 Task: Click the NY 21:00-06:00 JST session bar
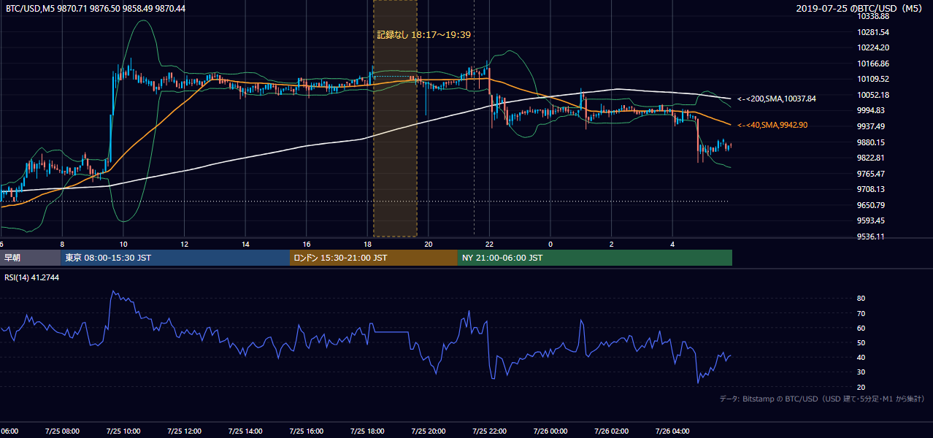pyautogui.click(x=595, y=258)
